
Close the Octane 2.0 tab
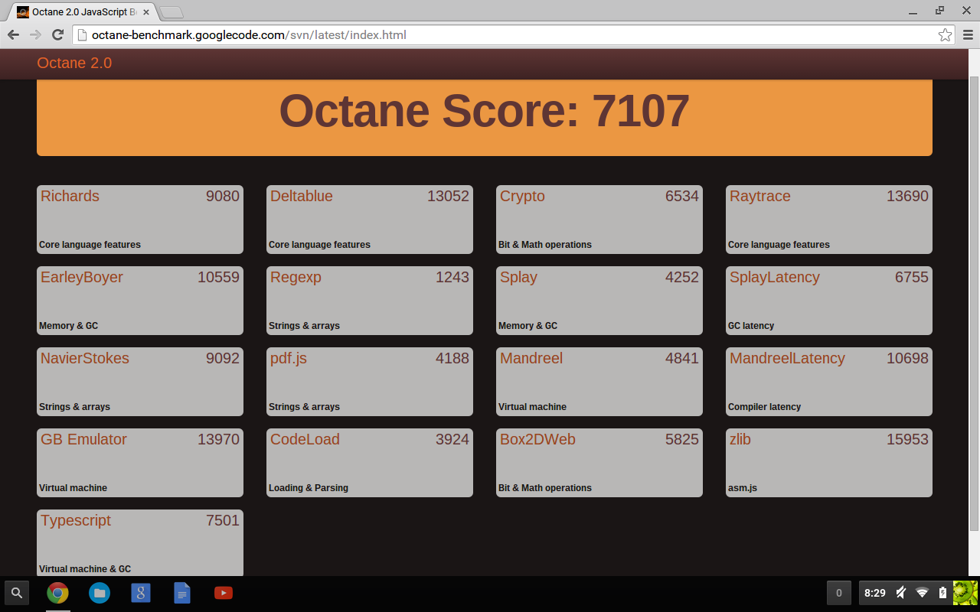[145, 12]
